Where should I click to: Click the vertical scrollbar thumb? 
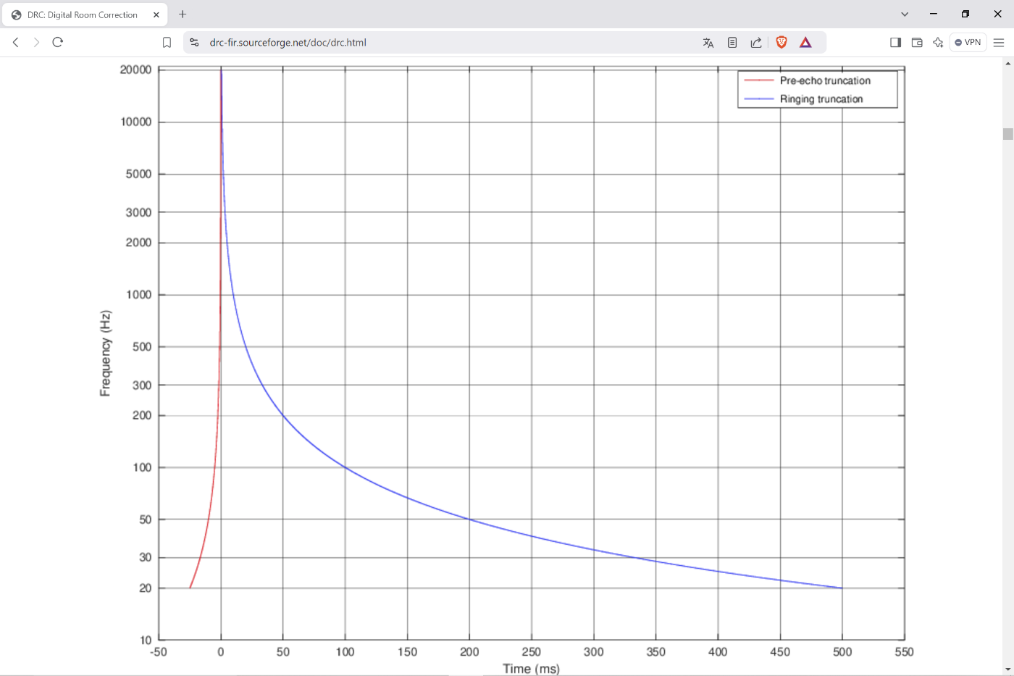pyautogui.click(x=1007, y=134)
